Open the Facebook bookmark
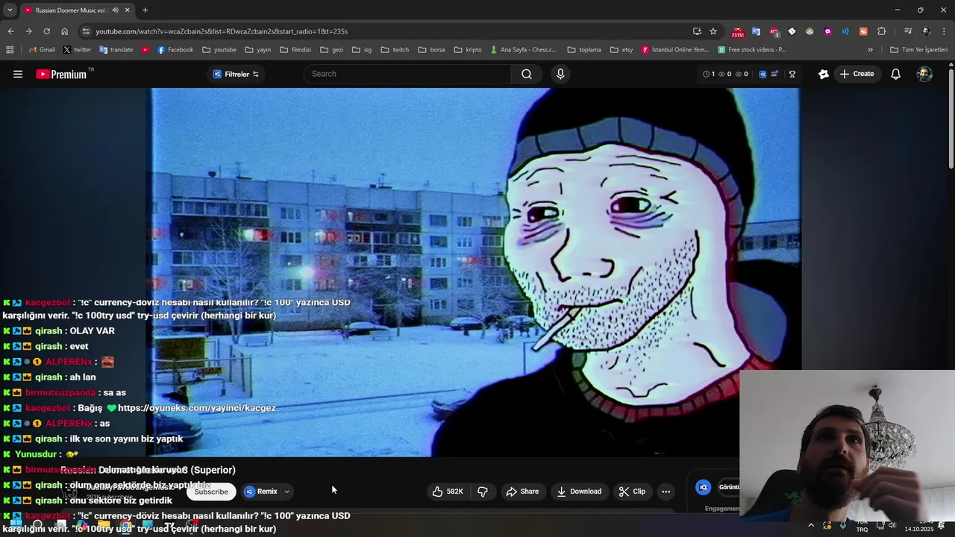Image resolution: width=955 pixels, height=537 pixels. [175, 50]
